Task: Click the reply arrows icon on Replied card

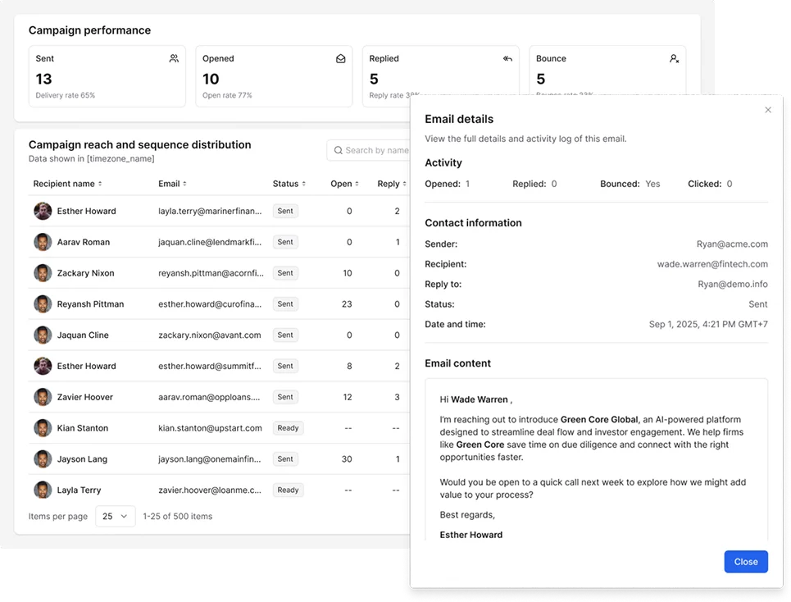Action: [507, 59]
